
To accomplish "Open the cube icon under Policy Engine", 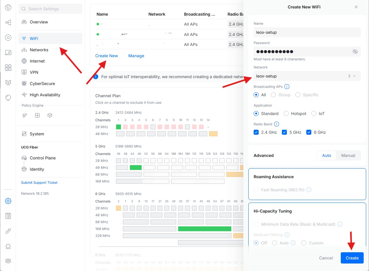I will click(50, 115).
